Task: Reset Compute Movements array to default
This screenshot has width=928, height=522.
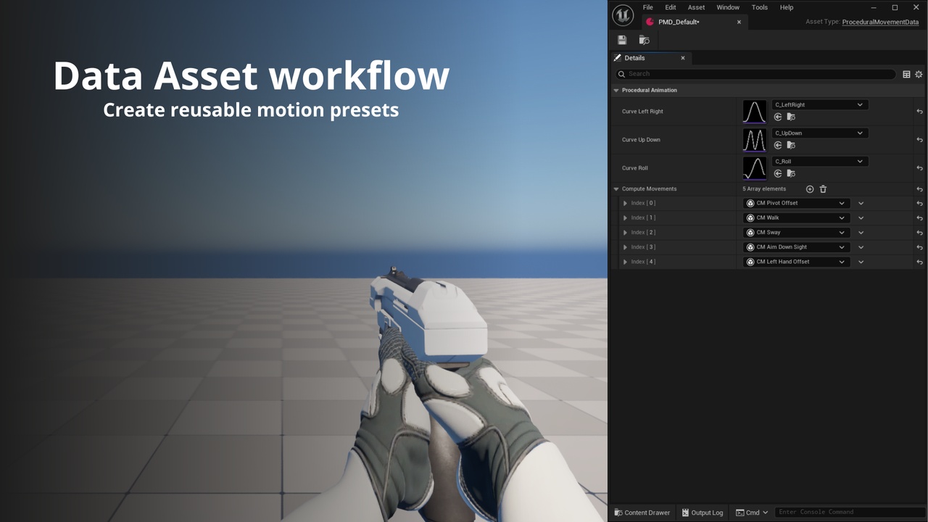Action: tap(919, 189)
